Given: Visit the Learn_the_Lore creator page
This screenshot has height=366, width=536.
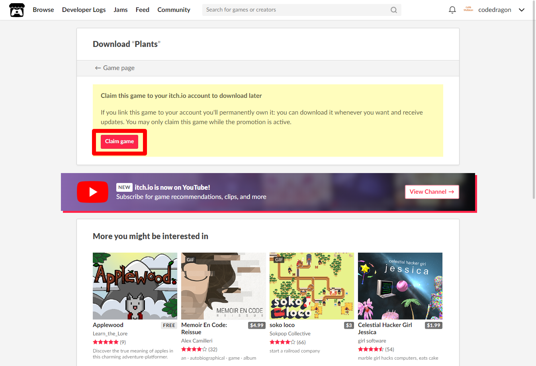Looking at the screenshot, I should click(110, 334).
